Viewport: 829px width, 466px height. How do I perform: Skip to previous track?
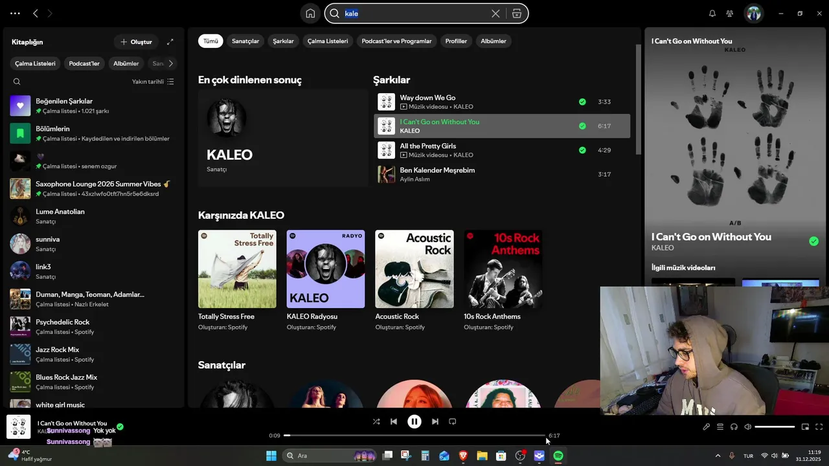pyautogui.click(x=394, y=421)
